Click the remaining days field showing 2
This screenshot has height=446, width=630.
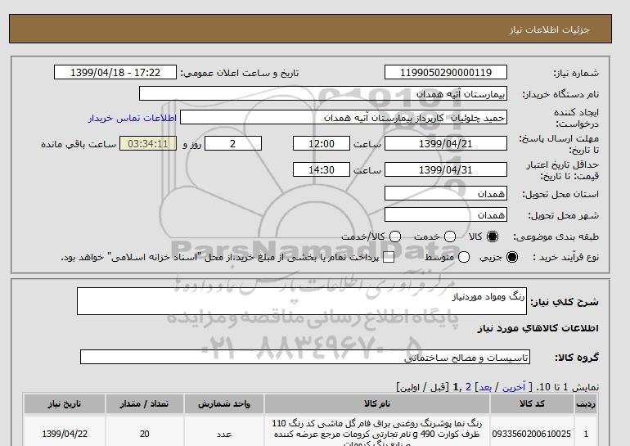pyautogui.click(x=233, y=143)
